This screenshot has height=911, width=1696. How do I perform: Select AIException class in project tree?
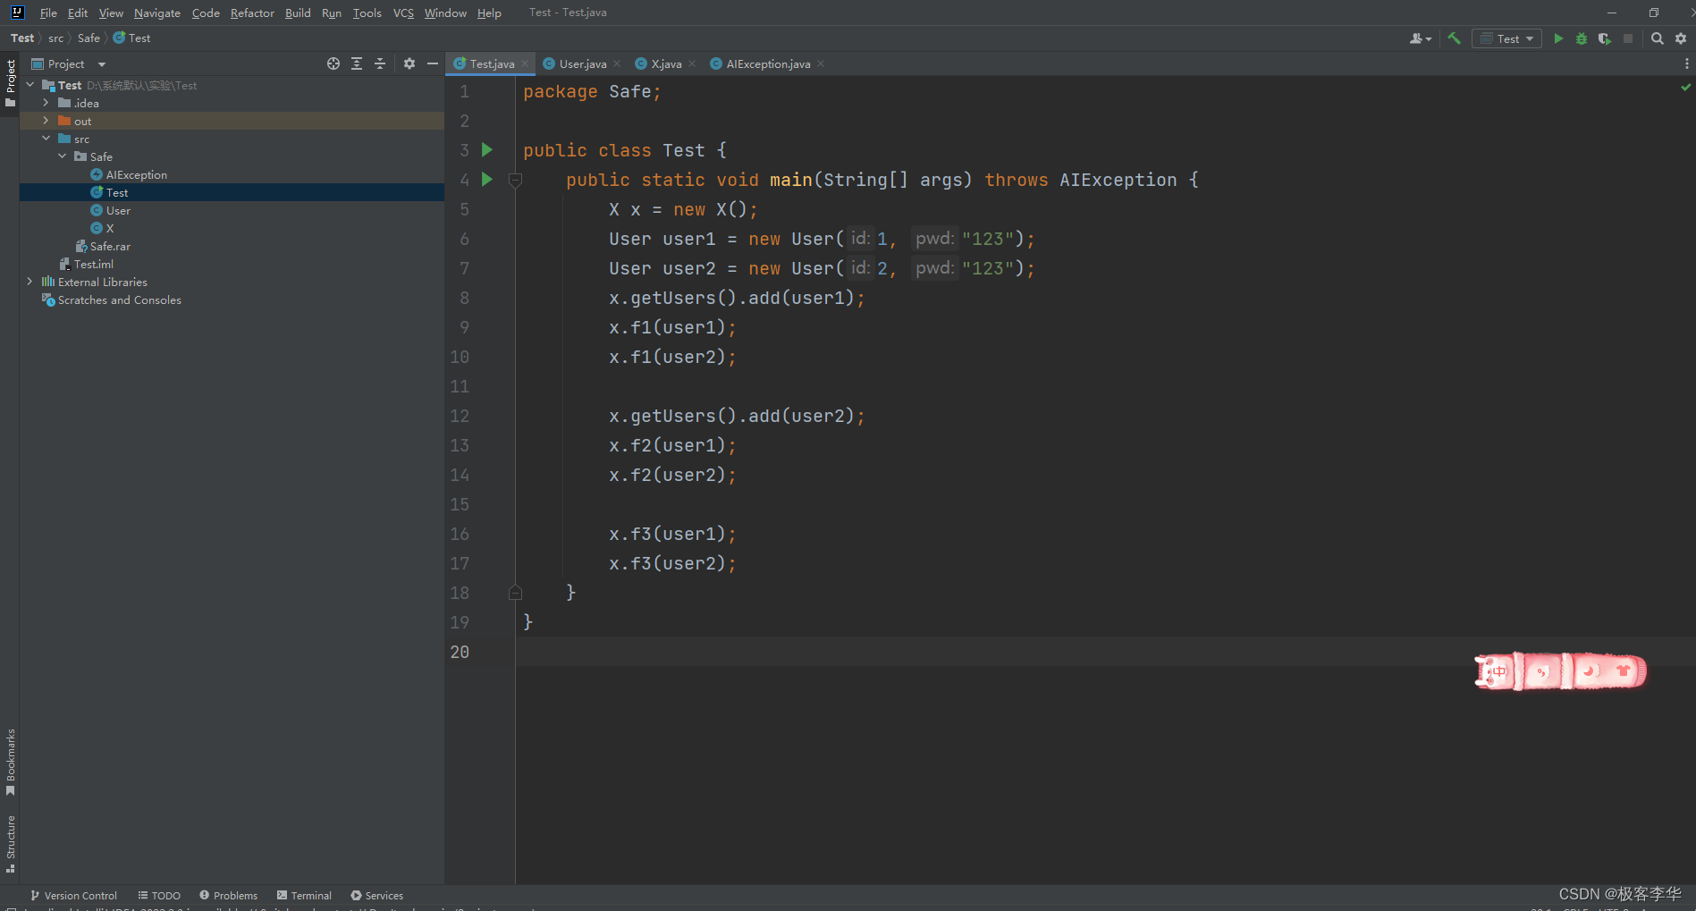(136, 174)
